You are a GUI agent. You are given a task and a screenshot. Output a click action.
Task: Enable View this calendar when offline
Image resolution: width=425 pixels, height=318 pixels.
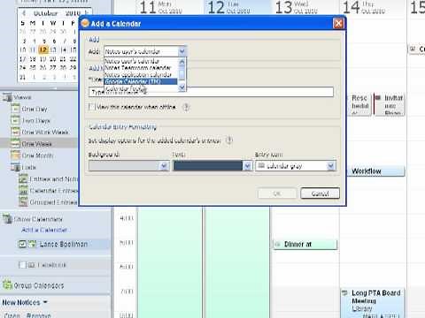coord(92,107)
